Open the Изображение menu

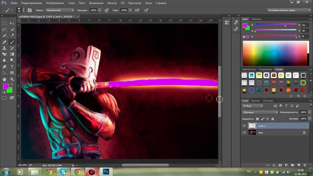coord(55,3)
